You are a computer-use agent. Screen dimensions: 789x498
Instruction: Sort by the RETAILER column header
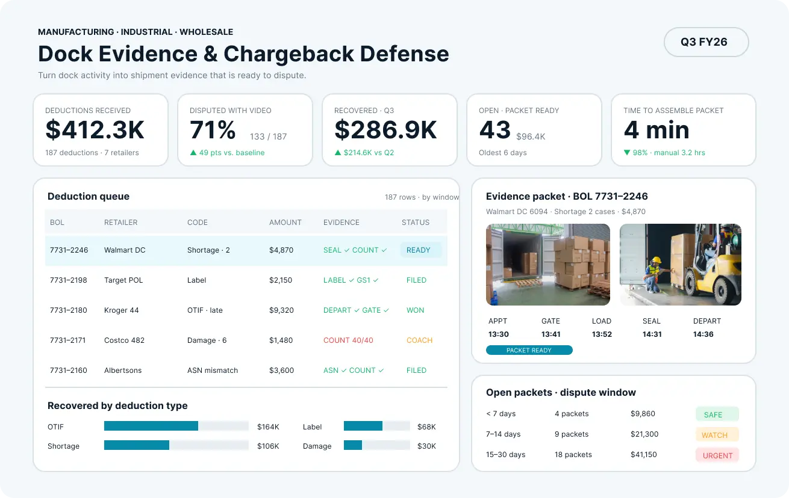pos(120,223)
